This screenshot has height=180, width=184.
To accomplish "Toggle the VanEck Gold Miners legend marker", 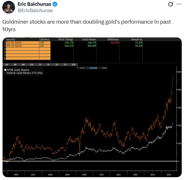I will (x=5, y=73).
